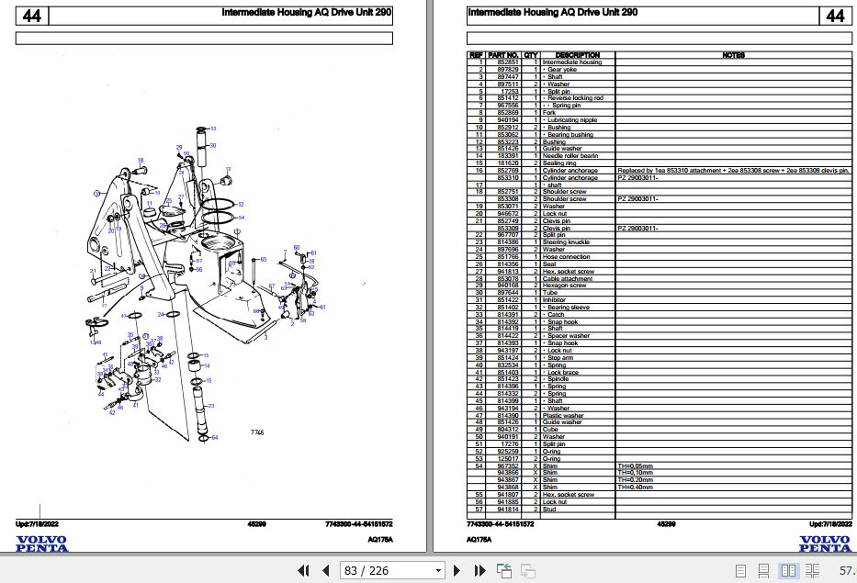Select the 'Bearing sleeve' description
This screenshot has width=857, height=583.
coord(569,308)
